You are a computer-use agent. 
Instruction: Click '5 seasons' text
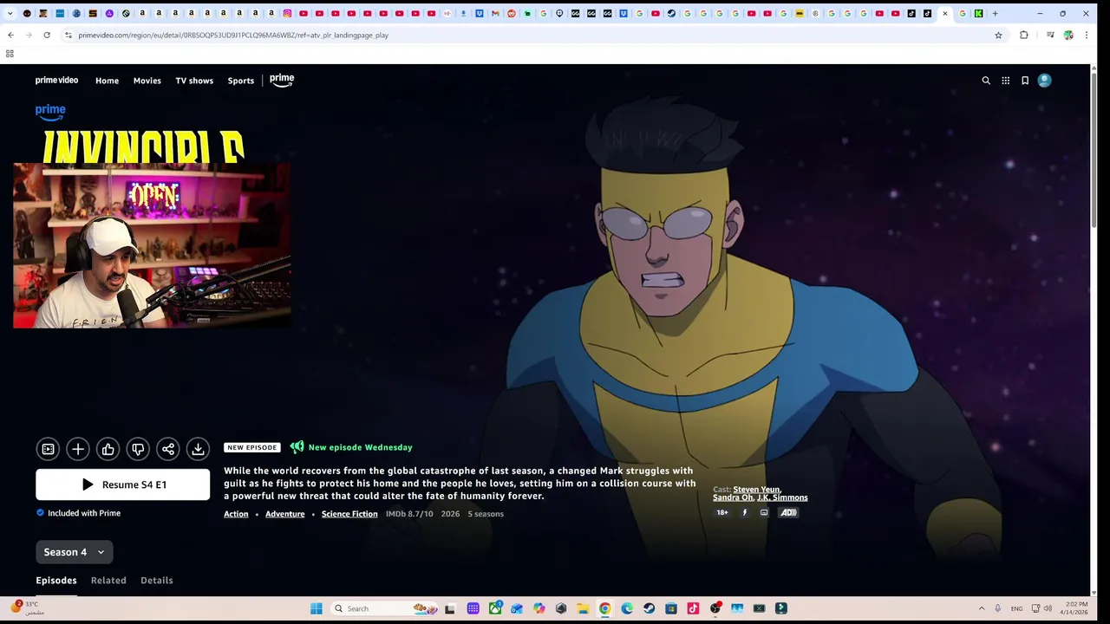(486, 514)
